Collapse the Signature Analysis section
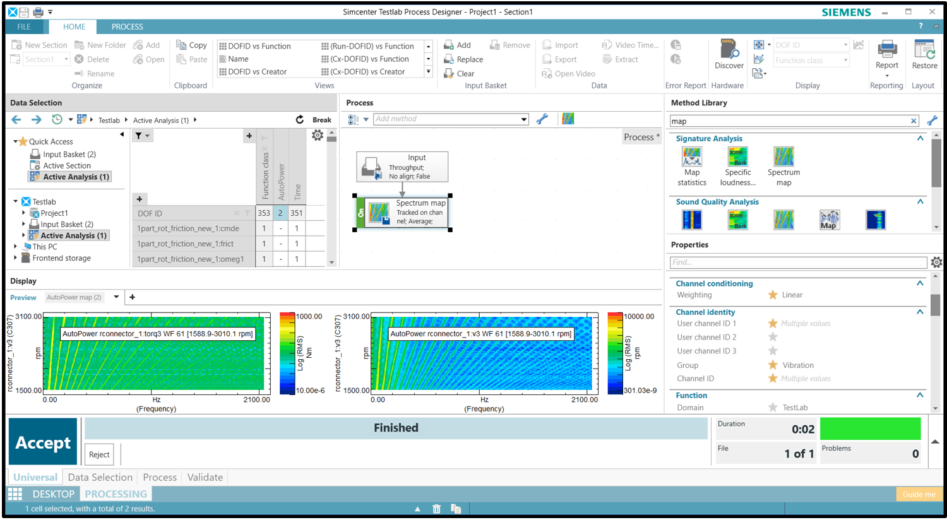The image size is (947, 520). [x=920, y=138]
